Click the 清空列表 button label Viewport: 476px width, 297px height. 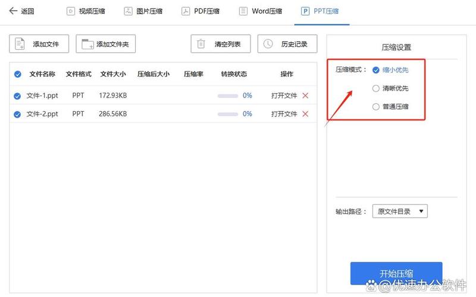point(227,44)
